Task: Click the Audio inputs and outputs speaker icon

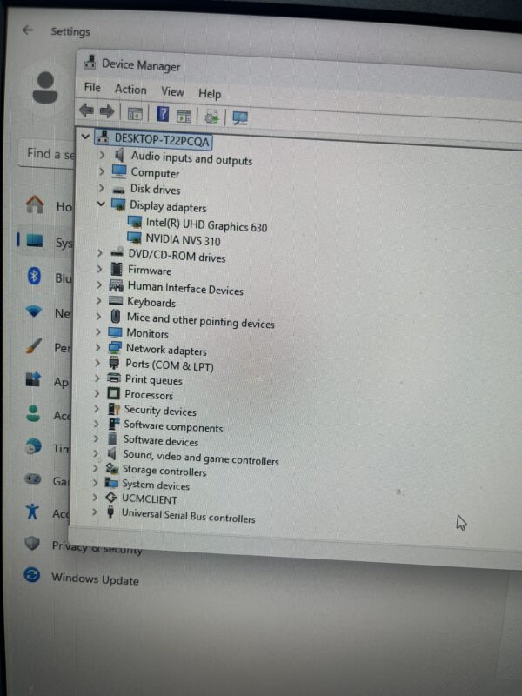Action: 119,156
